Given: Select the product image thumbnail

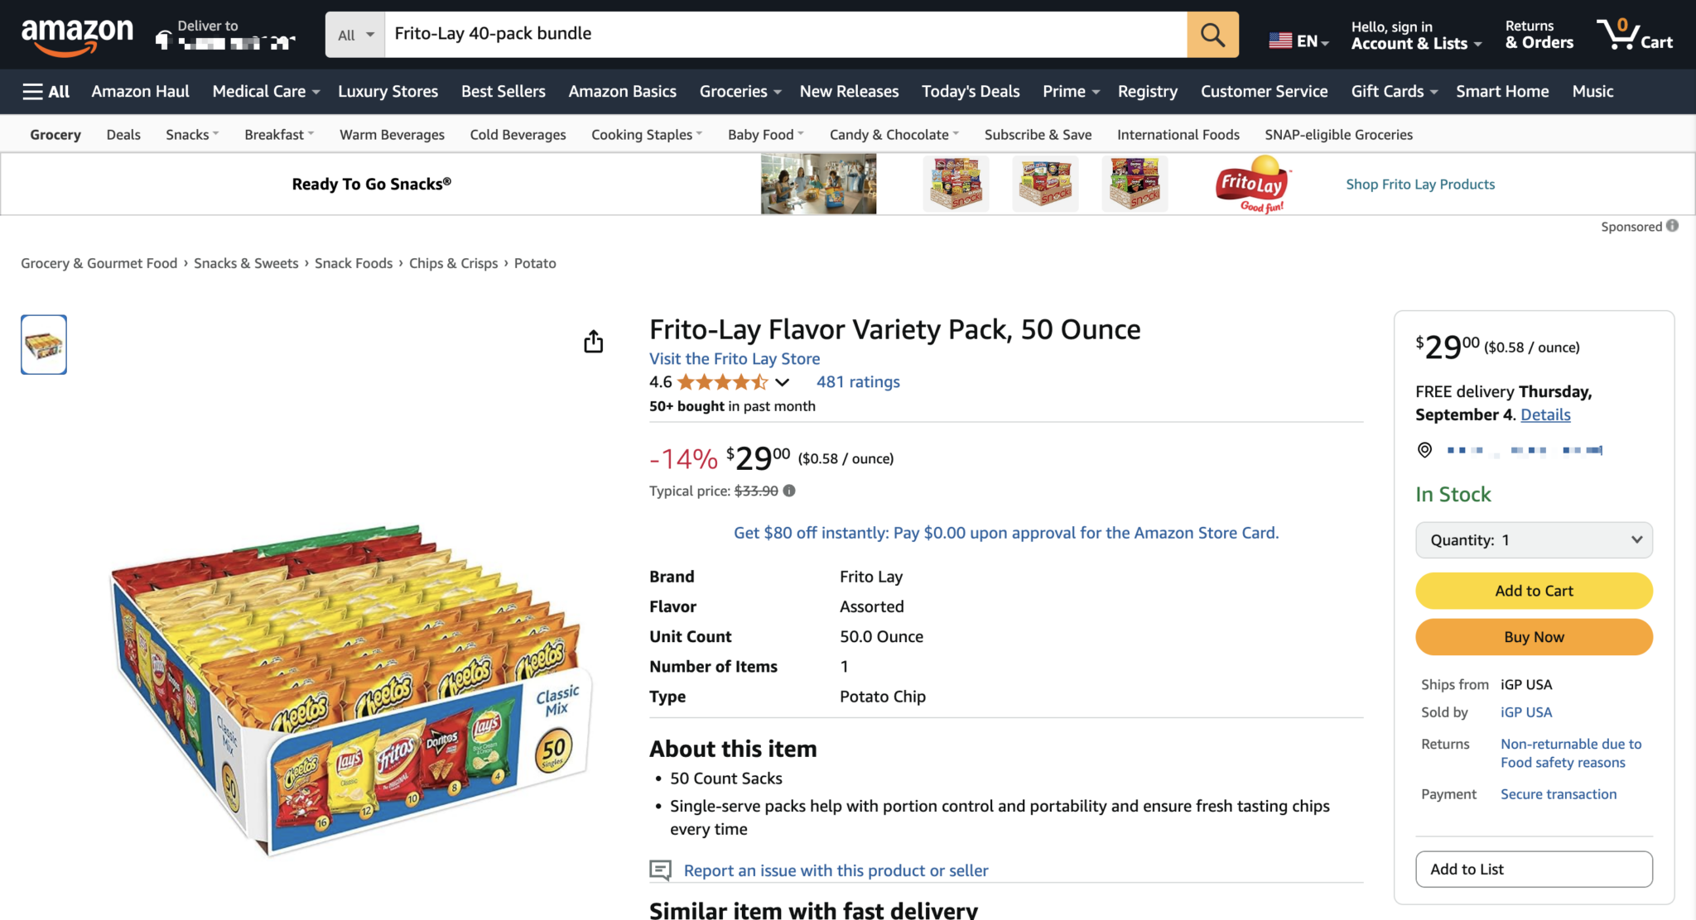Looking at the screenshot, I should (x=43, y=344).
